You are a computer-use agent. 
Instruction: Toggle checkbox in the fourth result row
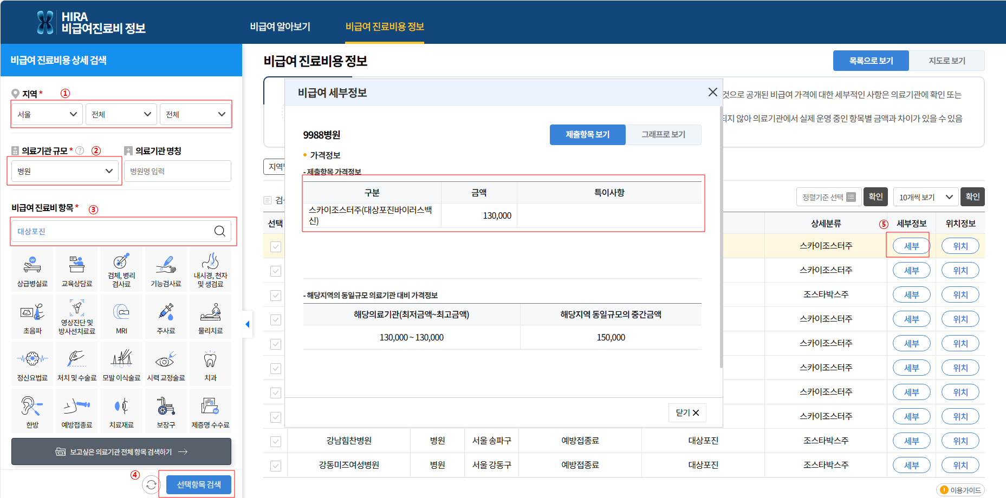(276, 320)
